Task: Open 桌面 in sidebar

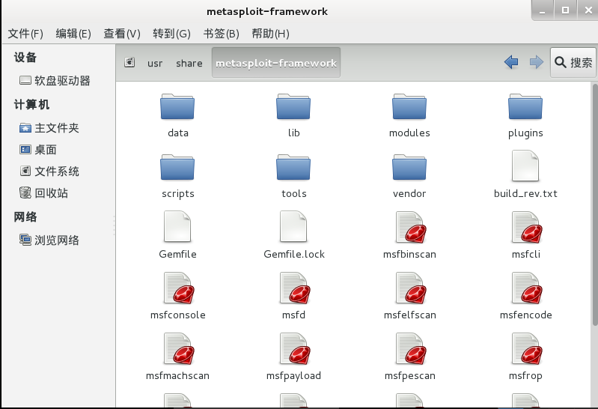Action: (x=38, y=150)
